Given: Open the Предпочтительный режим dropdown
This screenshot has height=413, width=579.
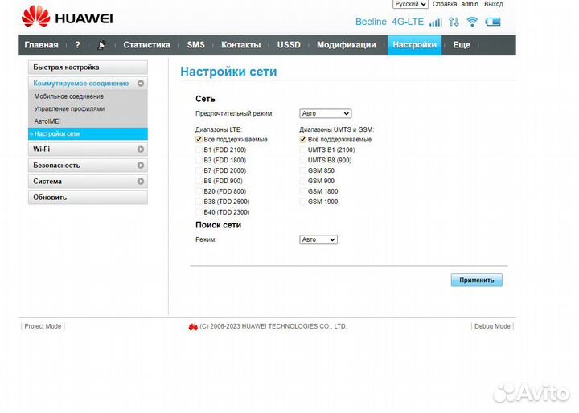Looking at the screenshot, I should click(x=326, y=113).
